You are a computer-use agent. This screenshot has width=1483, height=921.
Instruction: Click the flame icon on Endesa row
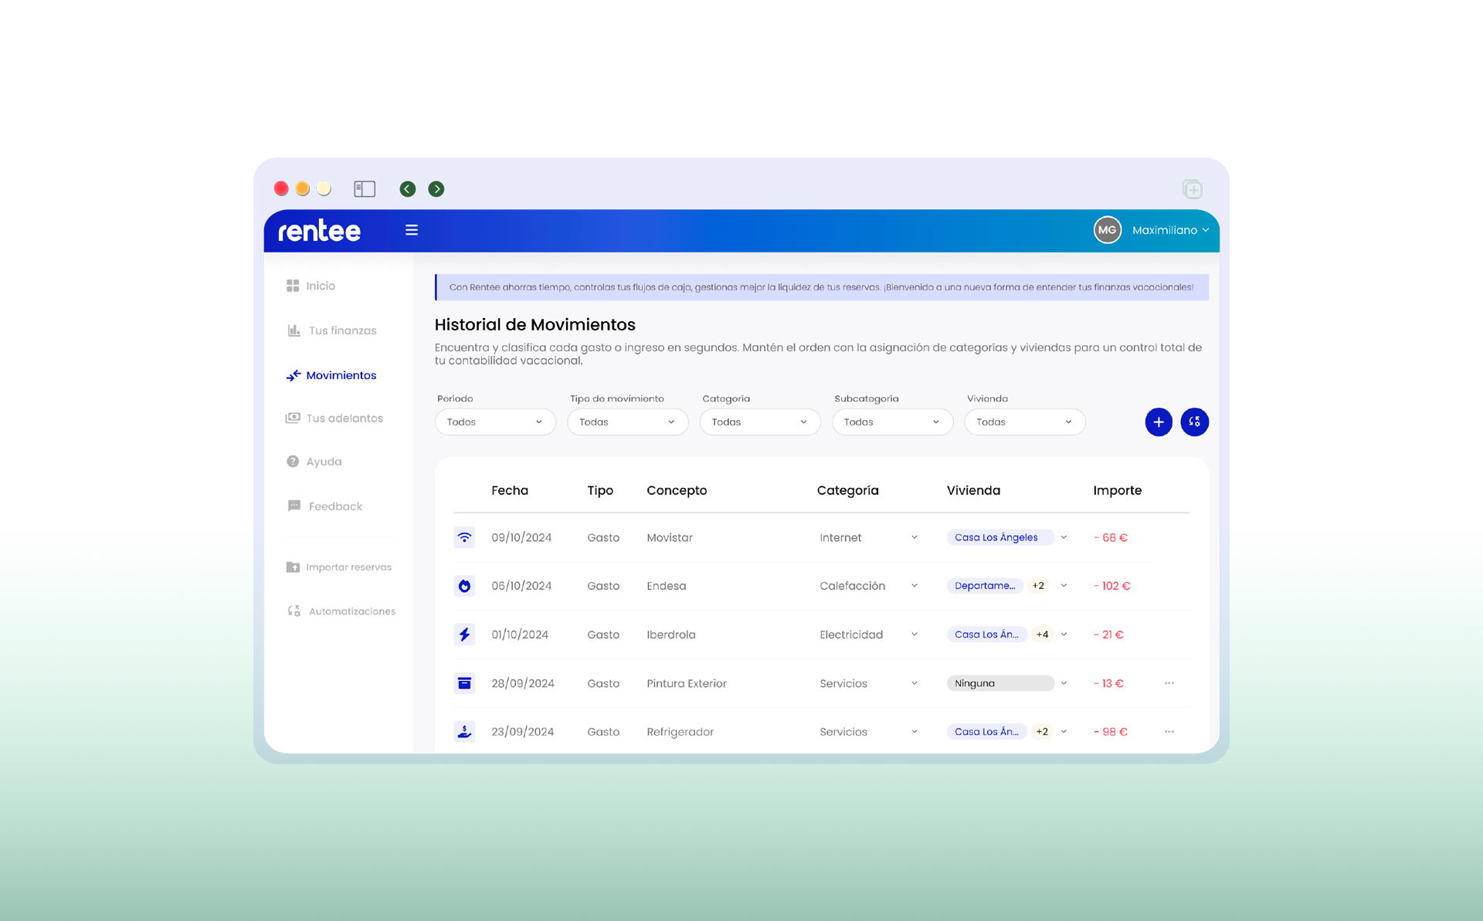point(464,586)
